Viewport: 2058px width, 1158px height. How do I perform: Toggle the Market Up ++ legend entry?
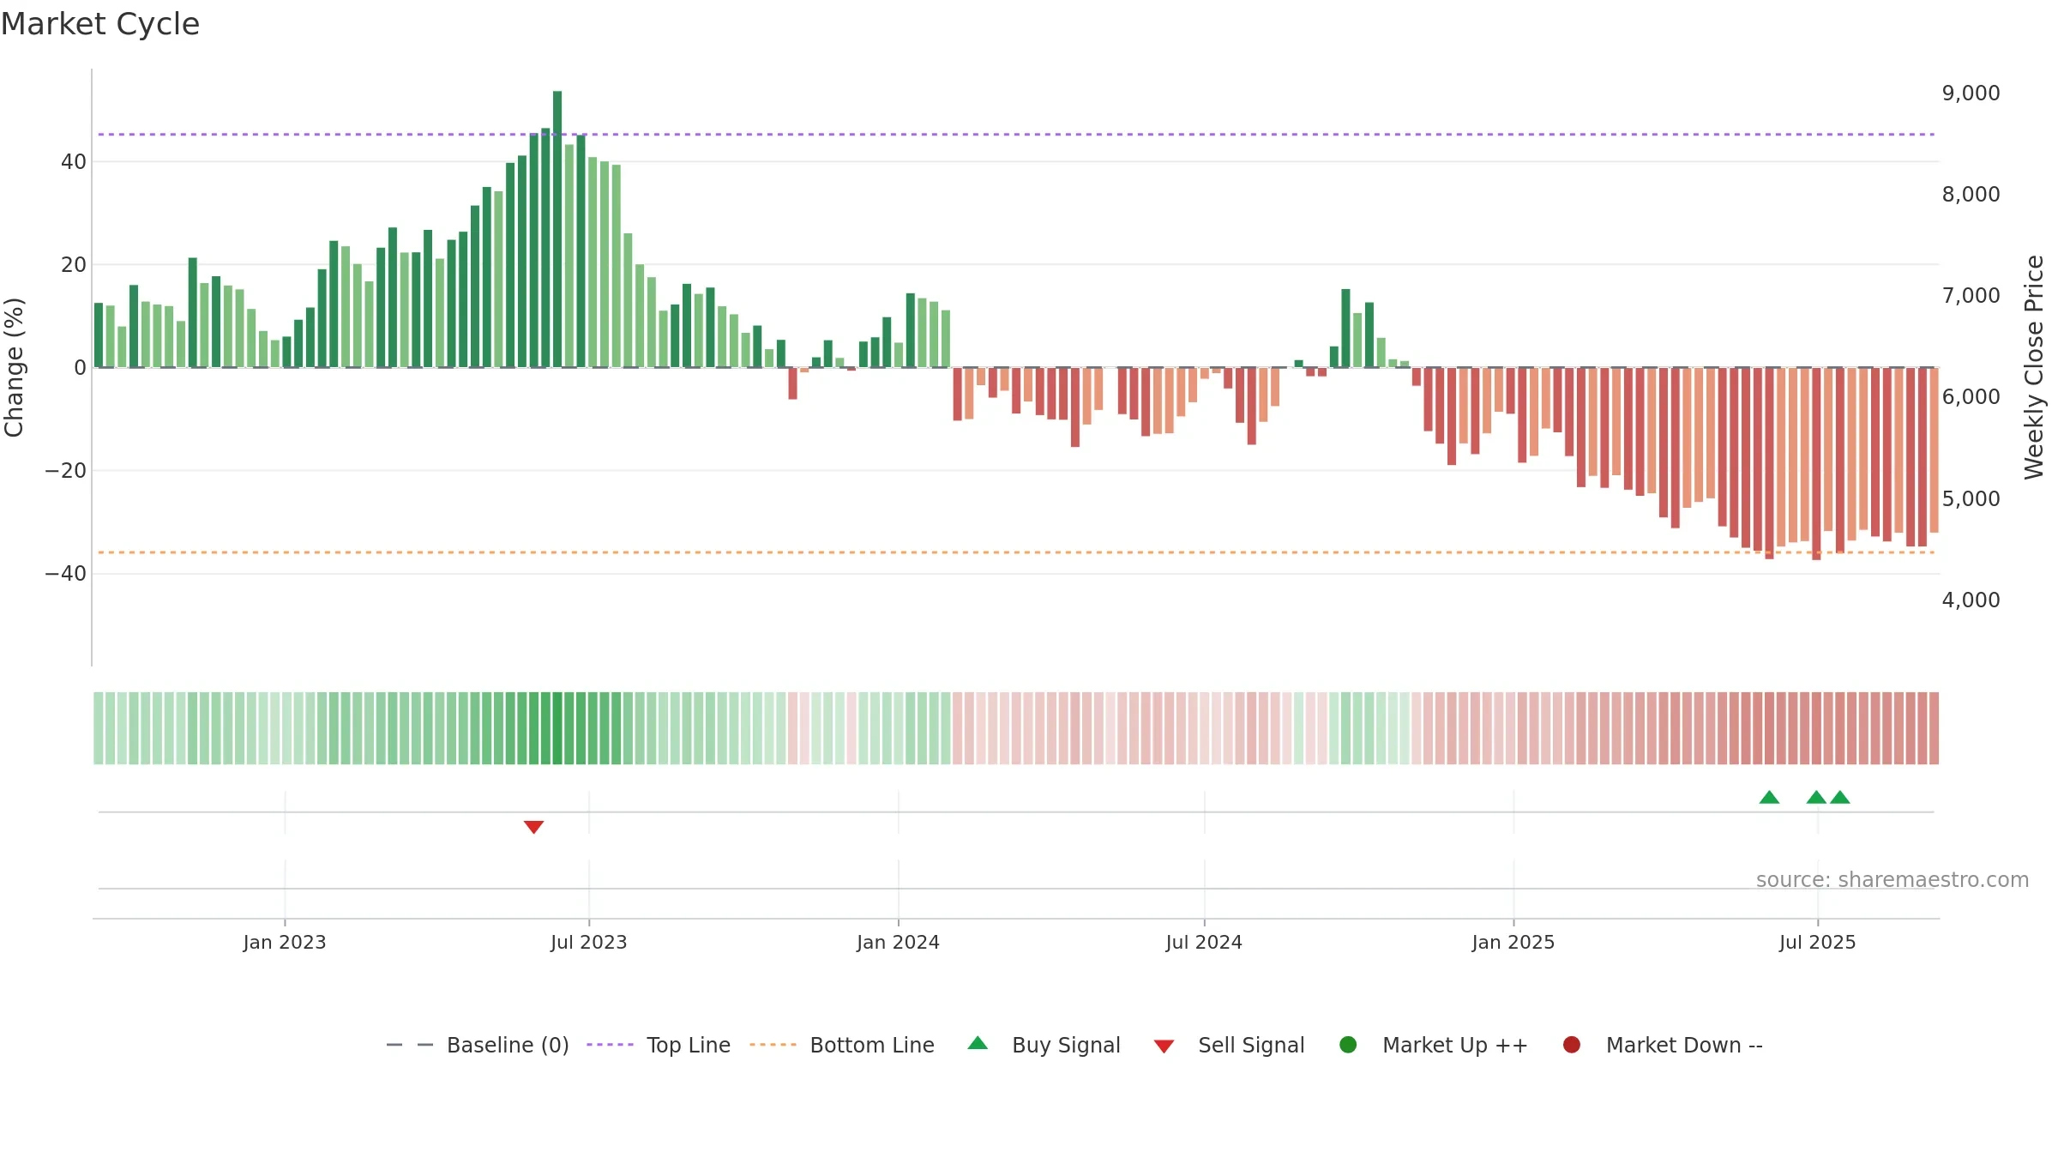coord(1433,1045)
